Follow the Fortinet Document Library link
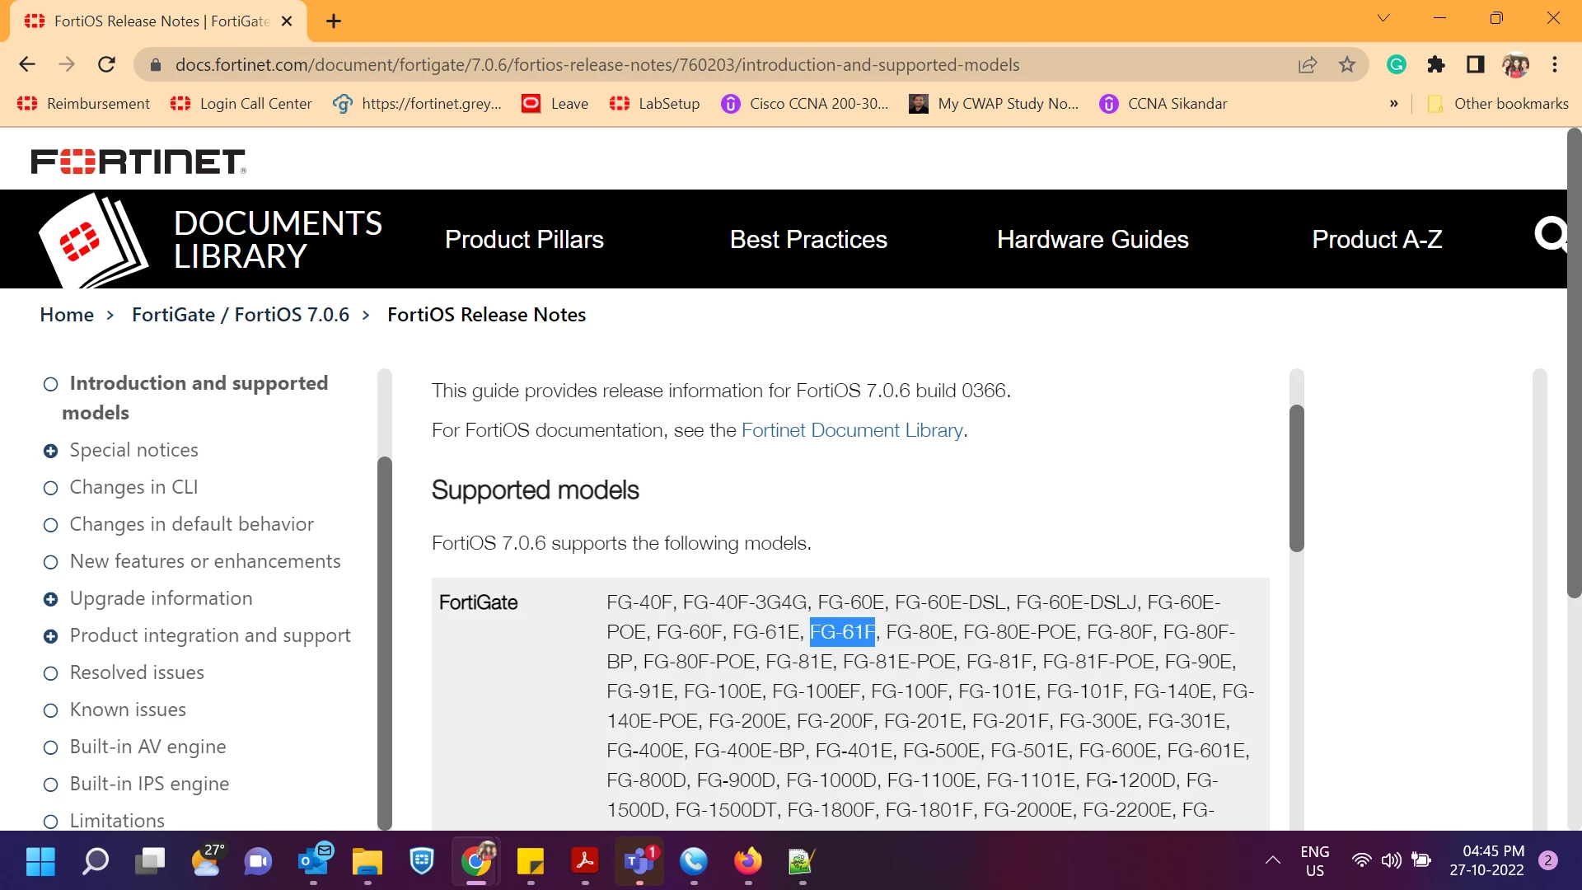1582x890 pixels. [x=852, y=430]
